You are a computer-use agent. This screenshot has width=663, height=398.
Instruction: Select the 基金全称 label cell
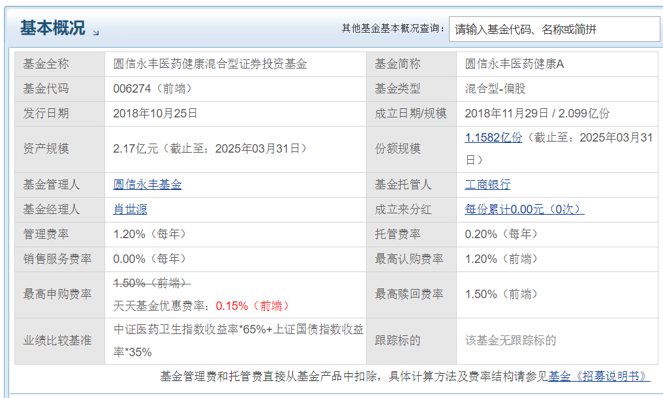(x=59, y=64)
